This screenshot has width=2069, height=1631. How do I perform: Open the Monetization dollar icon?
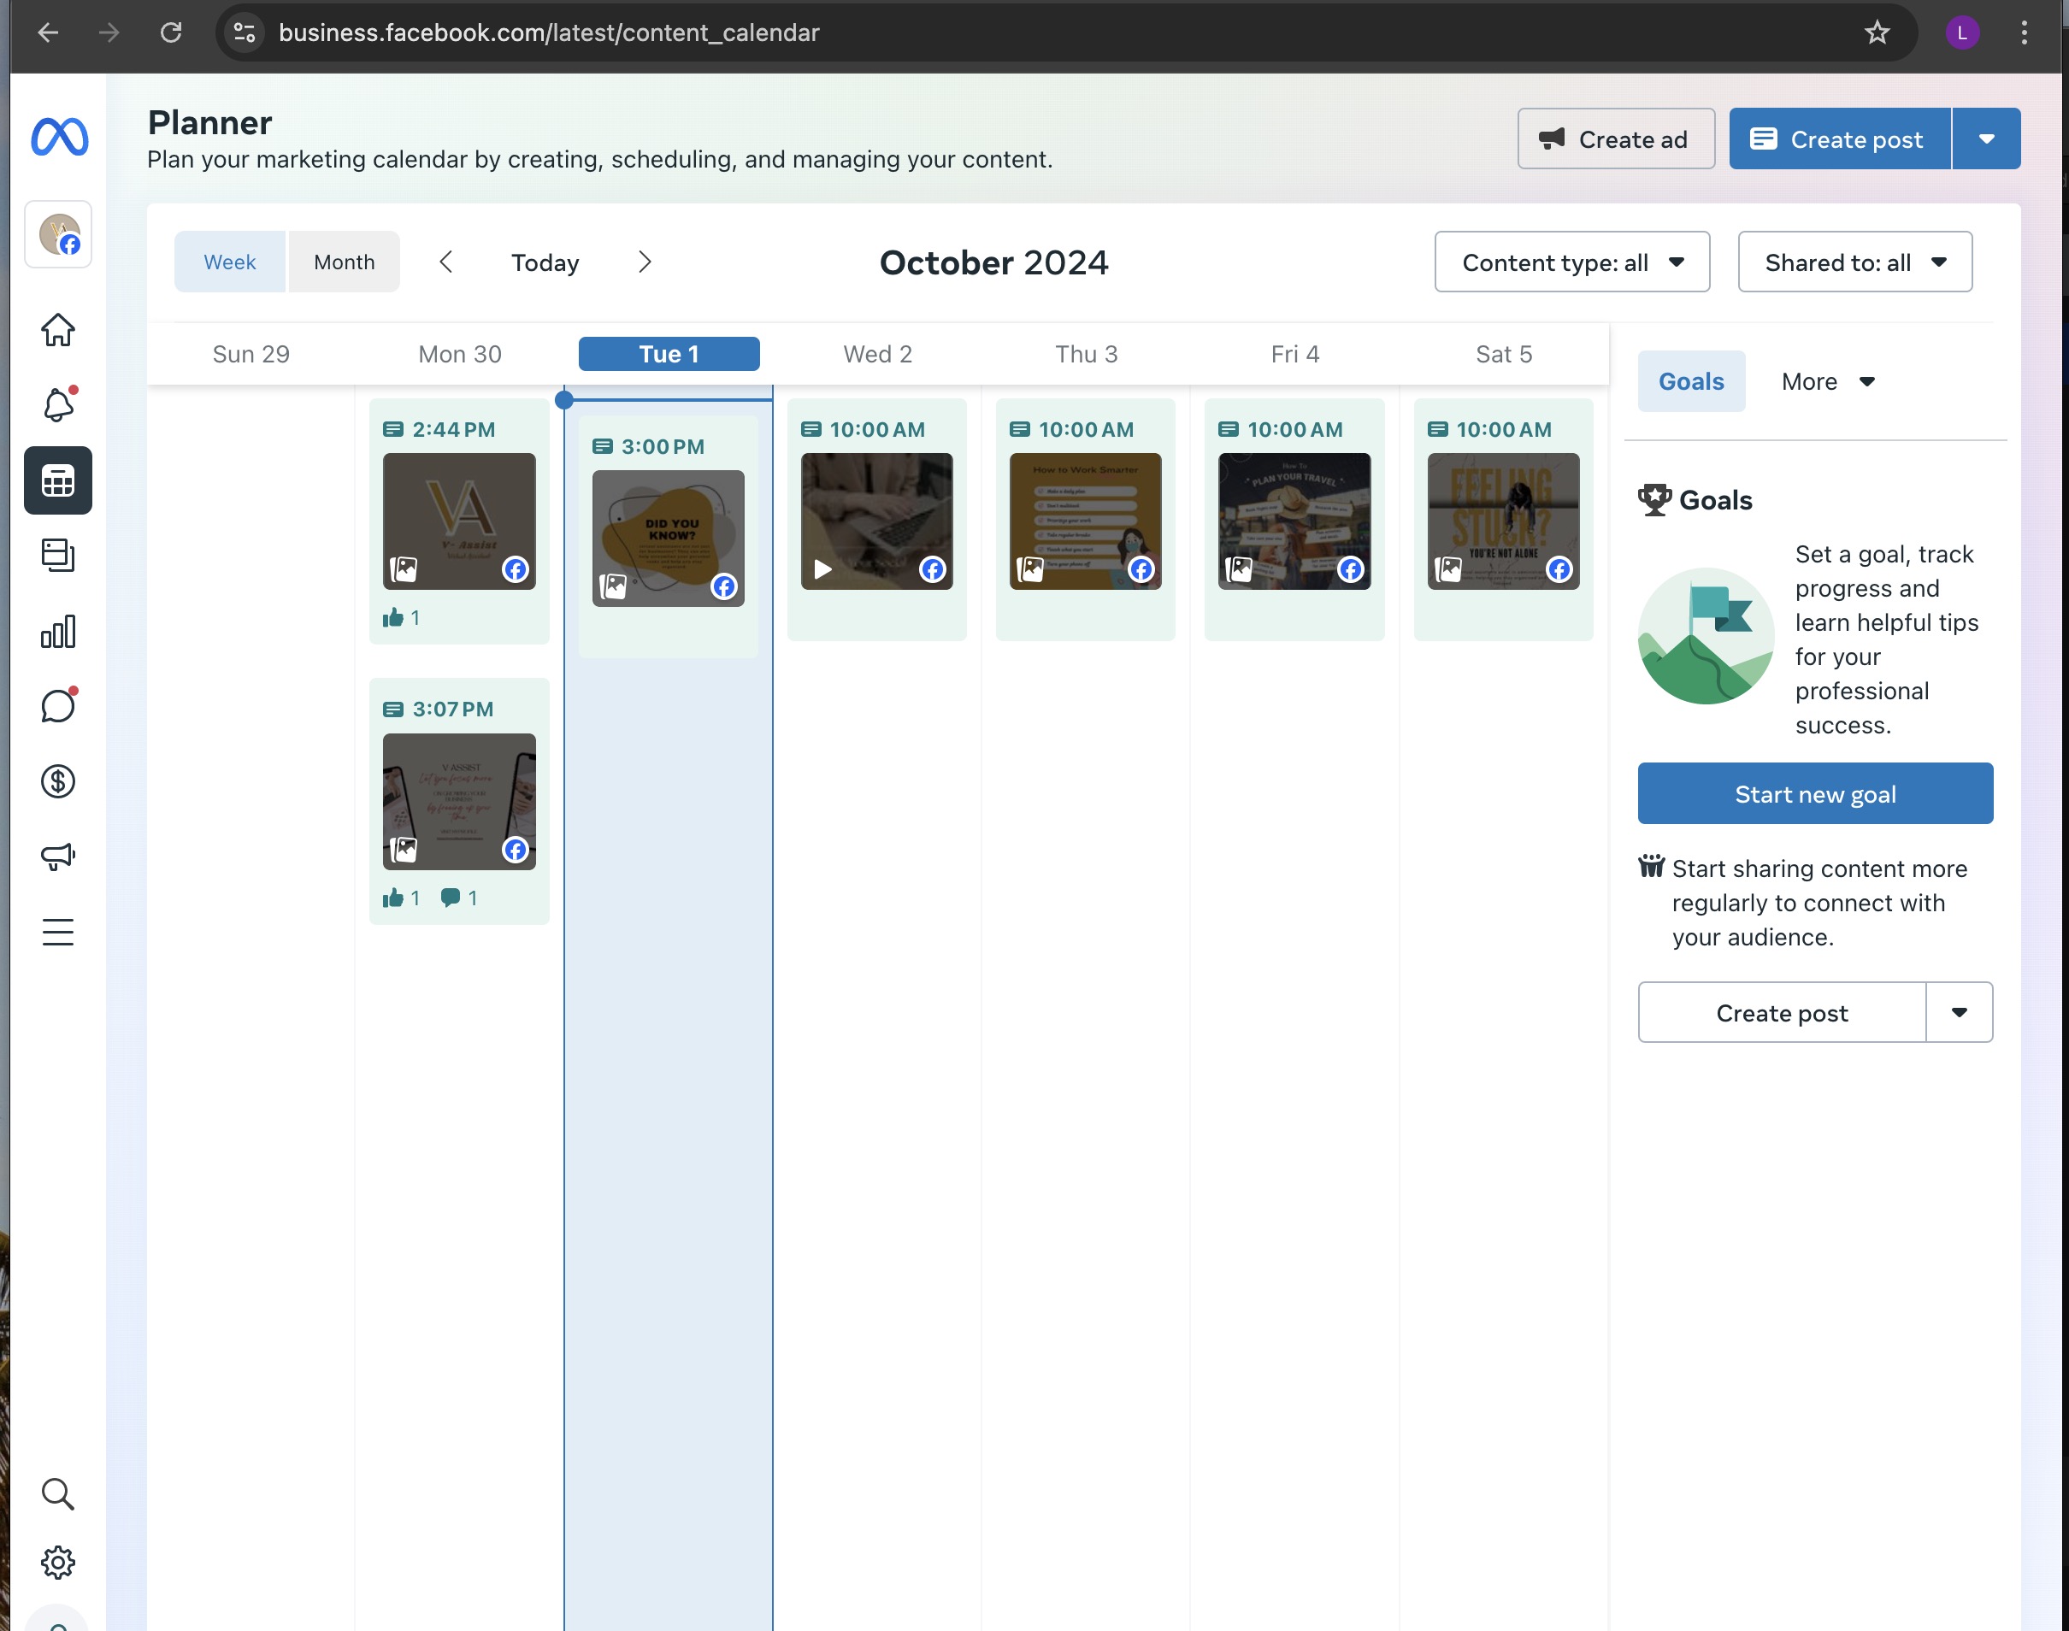click(x=57, y=781)
